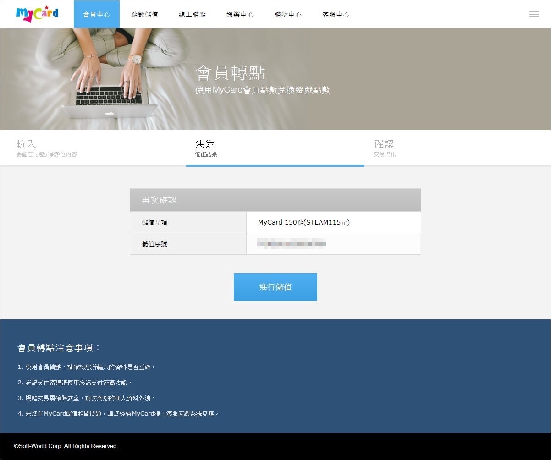
Task: Go to the 客服中心 menu
Action: [336, 14]
